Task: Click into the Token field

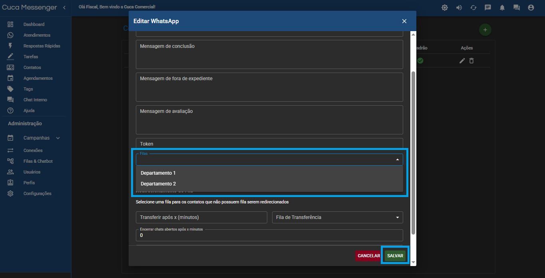Action: click(269, 143)
